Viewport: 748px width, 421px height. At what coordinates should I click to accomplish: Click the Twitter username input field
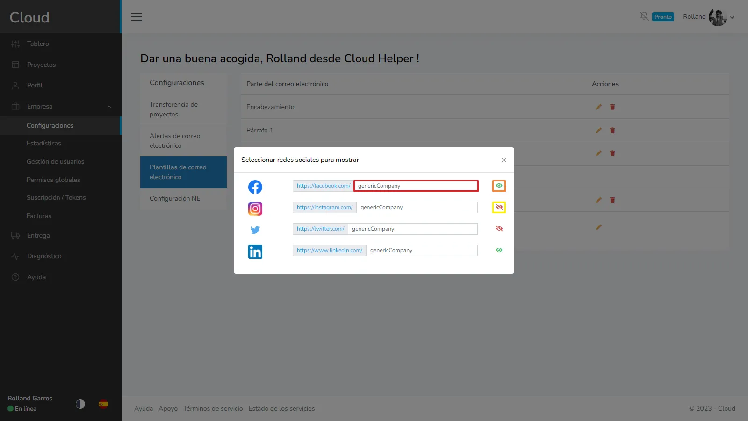[x=413, y=229]
